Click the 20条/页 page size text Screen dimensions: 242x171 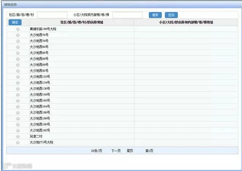pyautogui.click(x=97, y=151)
